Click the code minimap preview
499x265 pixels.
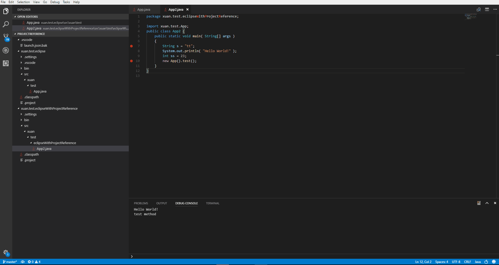coord(471,17)
